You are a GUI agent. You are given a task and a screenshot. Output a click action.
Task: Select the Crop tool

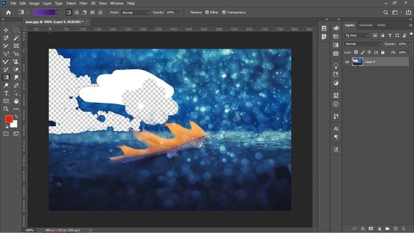[6, 46]
